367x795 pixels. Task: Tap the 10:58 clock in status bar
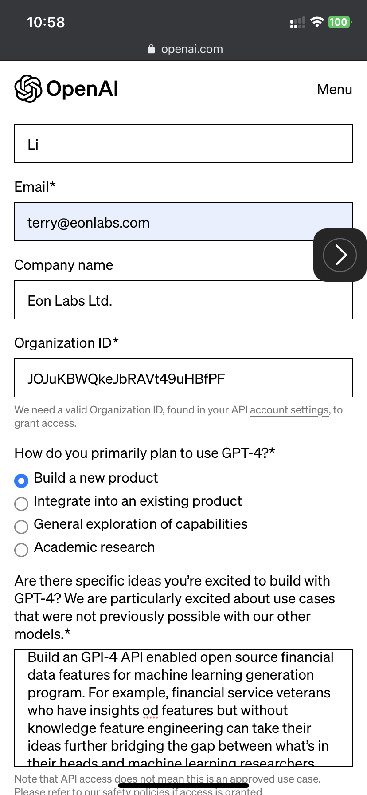(x=46, y=22)
